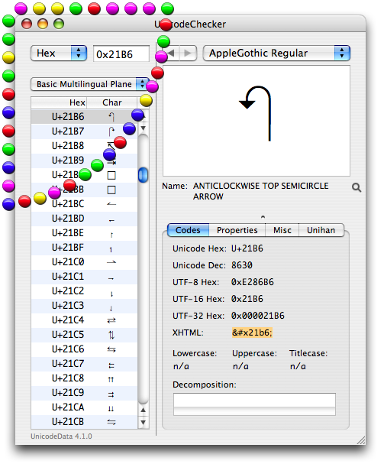Switch to the Codes tab
This screenshot has height=464, width=384.
(188, 230)
